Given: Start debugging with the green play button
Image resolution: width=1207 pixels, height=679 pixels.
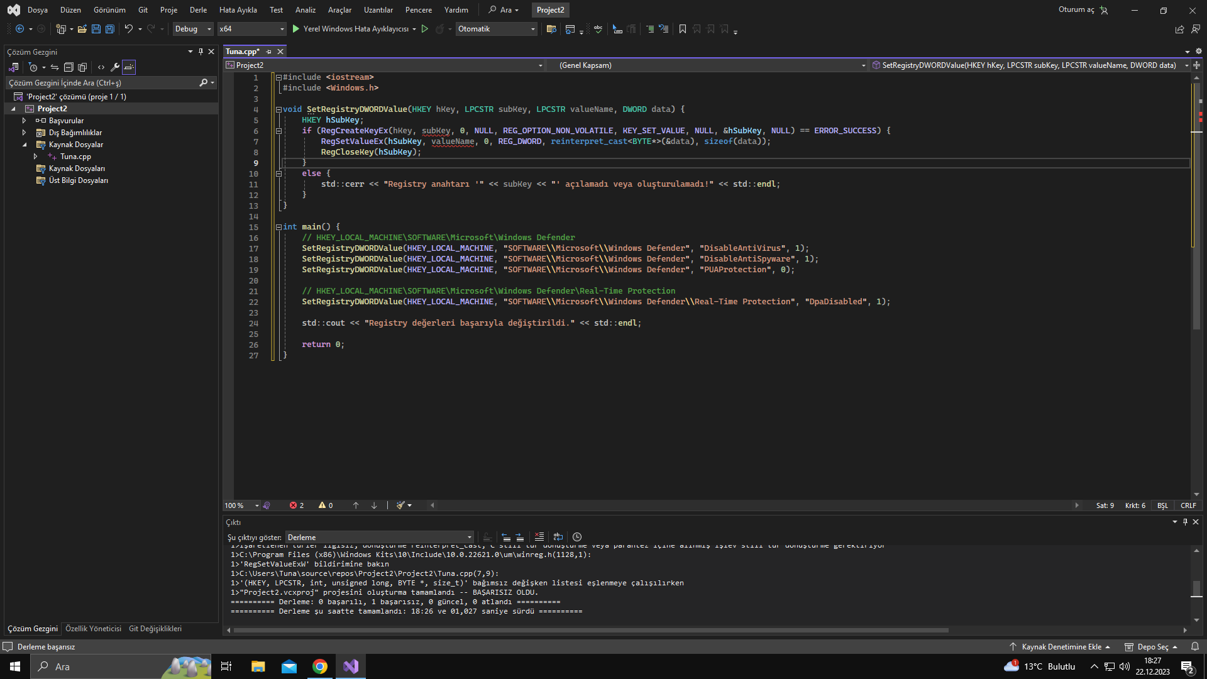Looking at the screenshot, I should tap(296, 29).
